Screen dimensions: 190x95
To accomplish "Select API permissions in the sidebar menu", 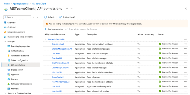I will pos(21,65).
